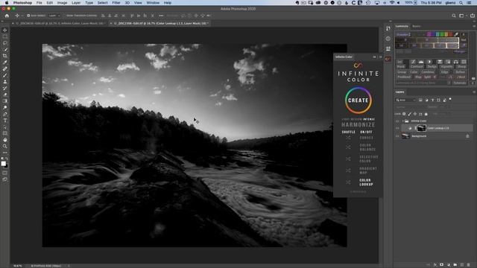Click the Tutorials button in Lumenzia
Screen dimensions: 477x268
(x=459, y=83)
